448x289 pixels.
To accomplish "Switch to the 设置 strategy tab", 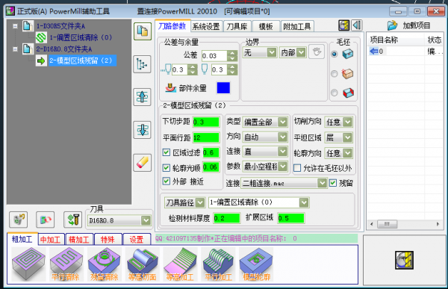I will pyautogui.click(x=137, y=240).
